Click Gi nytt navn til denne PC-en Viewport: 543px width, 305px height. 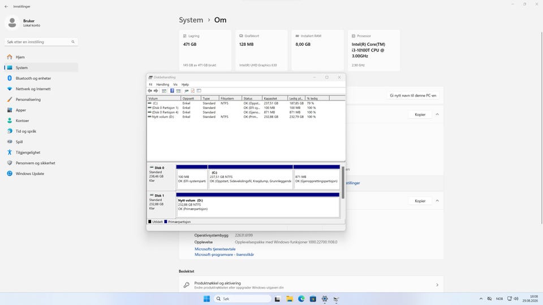(x=413, y=95)
